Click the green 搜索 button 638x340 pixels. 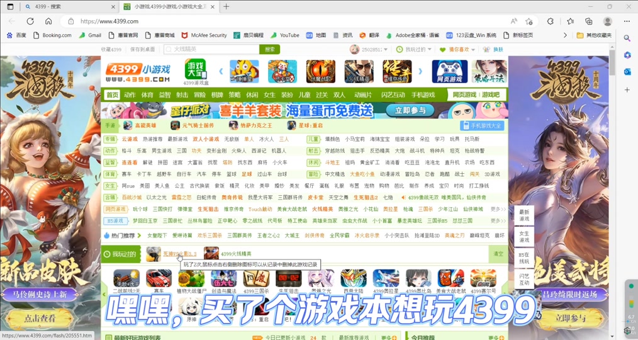(270, 49)
